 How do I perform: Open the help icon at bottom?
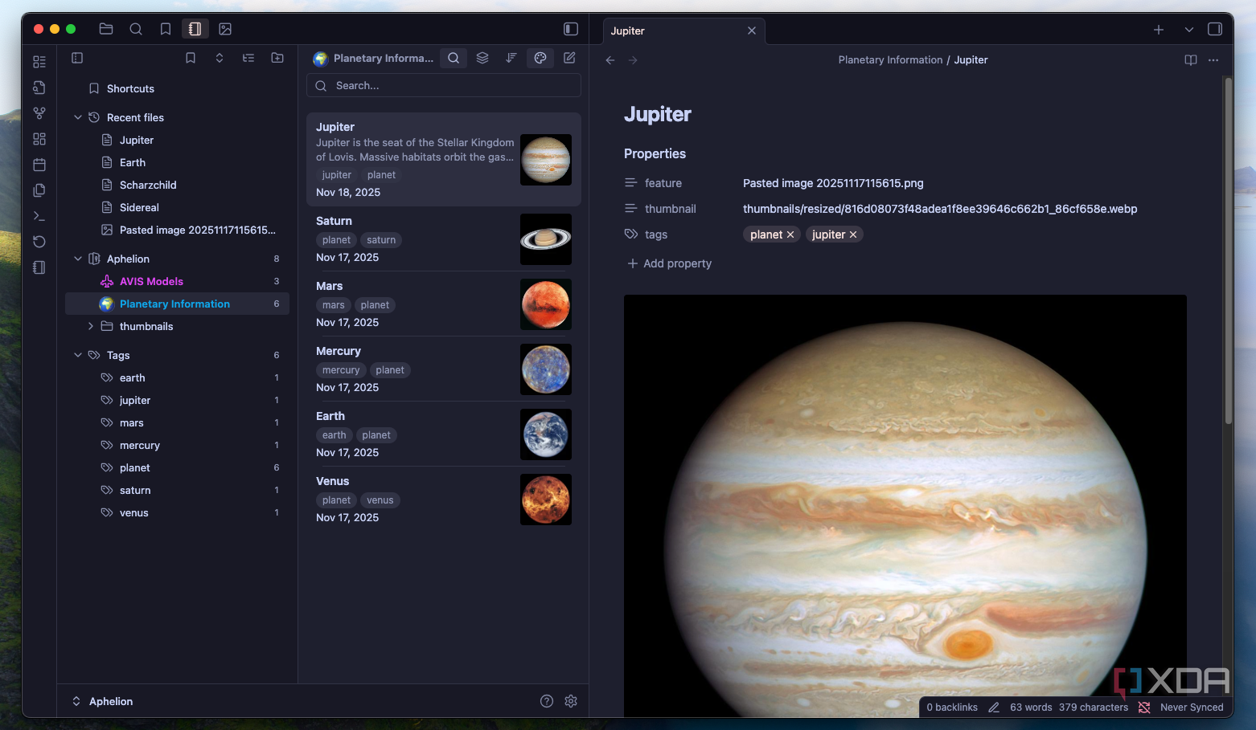(x=547, y=701)
